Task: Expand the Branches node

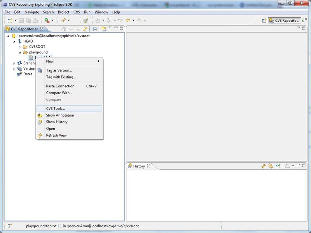Action: tap(14, 63)
